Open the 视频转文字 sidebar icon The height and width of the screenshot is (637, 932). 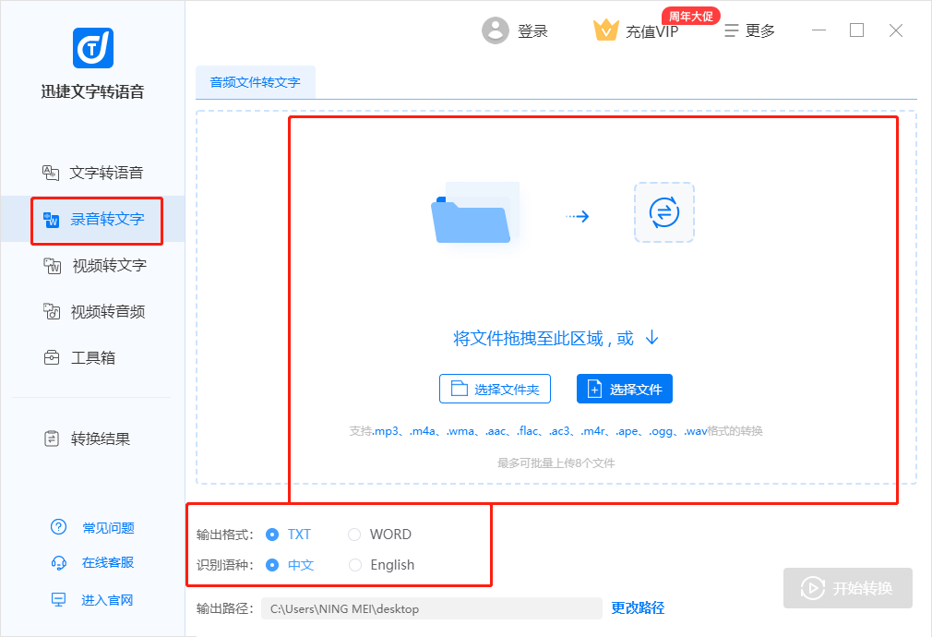53,265
